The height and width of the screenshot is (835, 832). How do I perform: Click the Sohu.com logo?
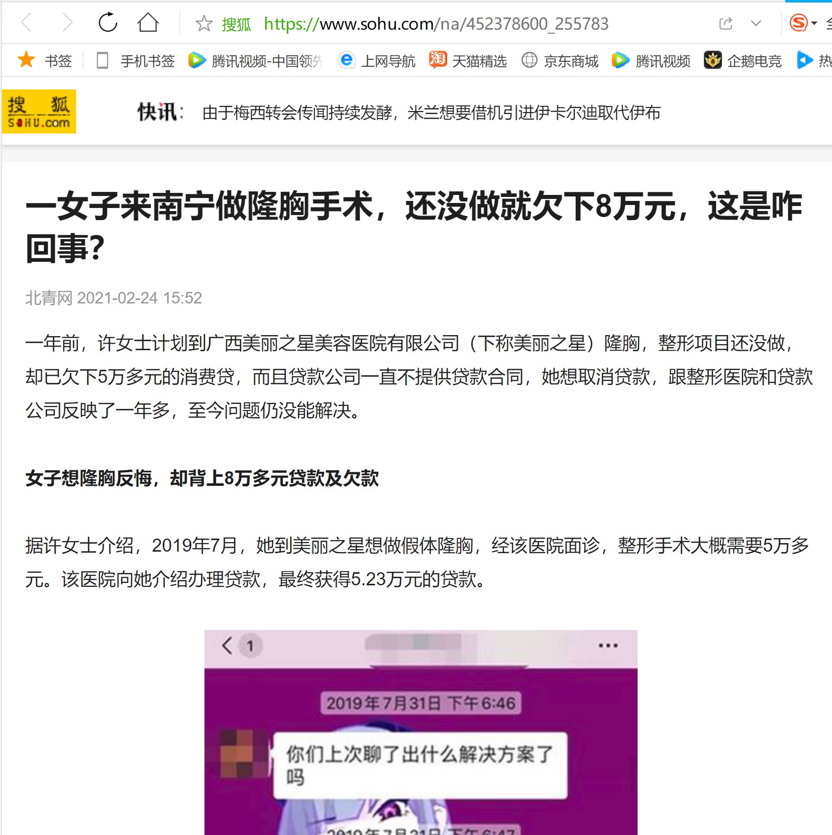(x=39, y=112)
